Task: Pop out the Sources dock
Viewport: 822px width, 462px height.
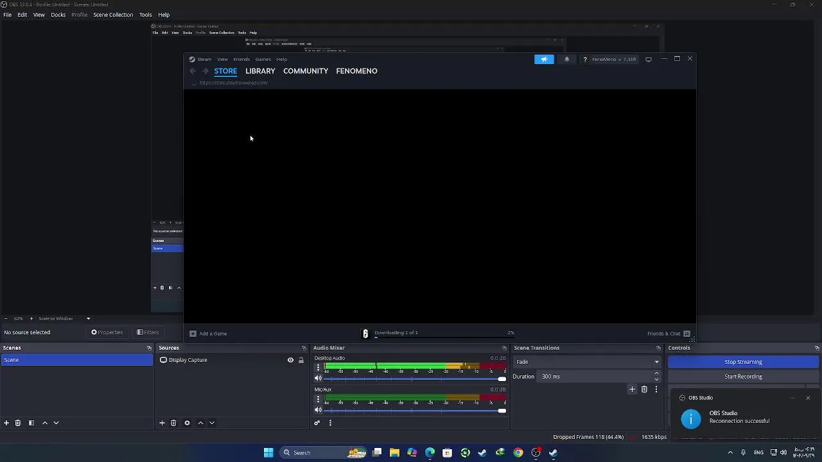Action: point(304,348)
